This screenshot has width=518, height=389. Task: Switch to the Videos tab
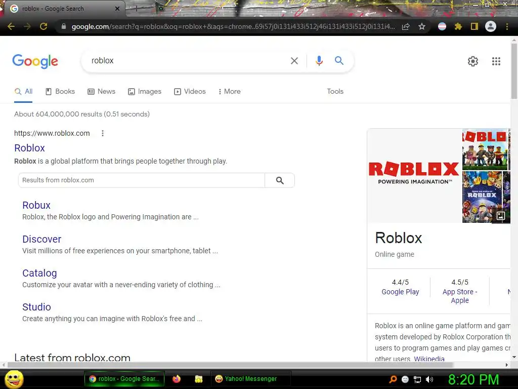click(x=190, y=92)
